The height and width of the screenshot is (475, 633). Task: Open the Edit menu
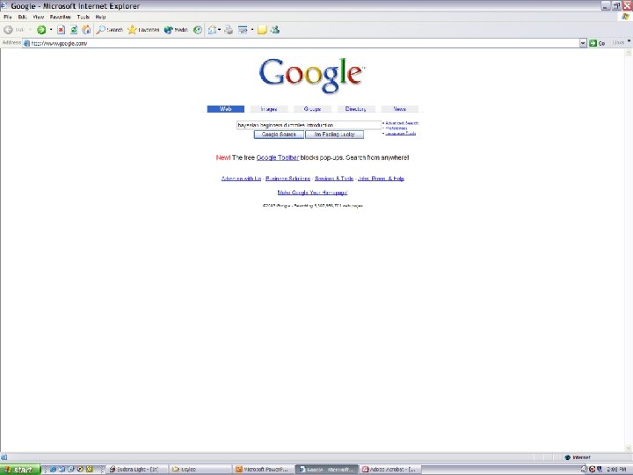pyautogui.click(x=22, y=17)
